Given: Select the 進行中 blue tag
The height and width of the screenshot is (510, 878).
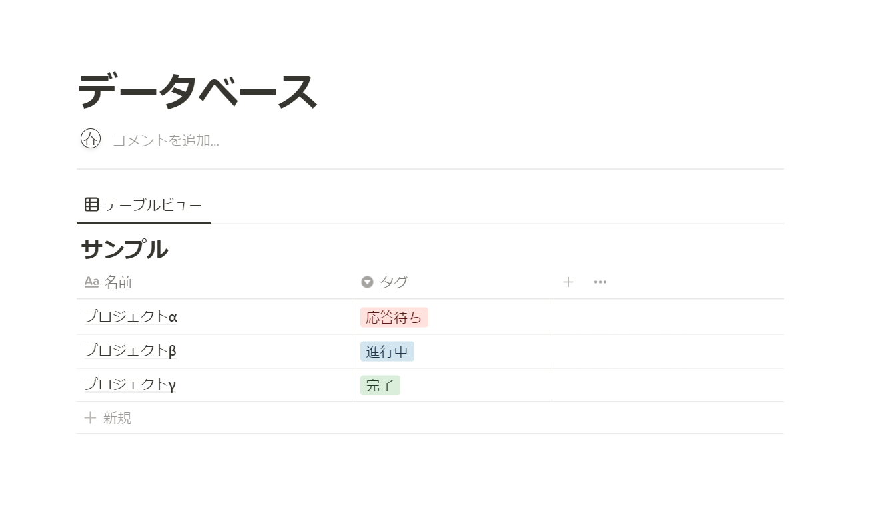Looking at the screenshot, I should pos(387,352).
